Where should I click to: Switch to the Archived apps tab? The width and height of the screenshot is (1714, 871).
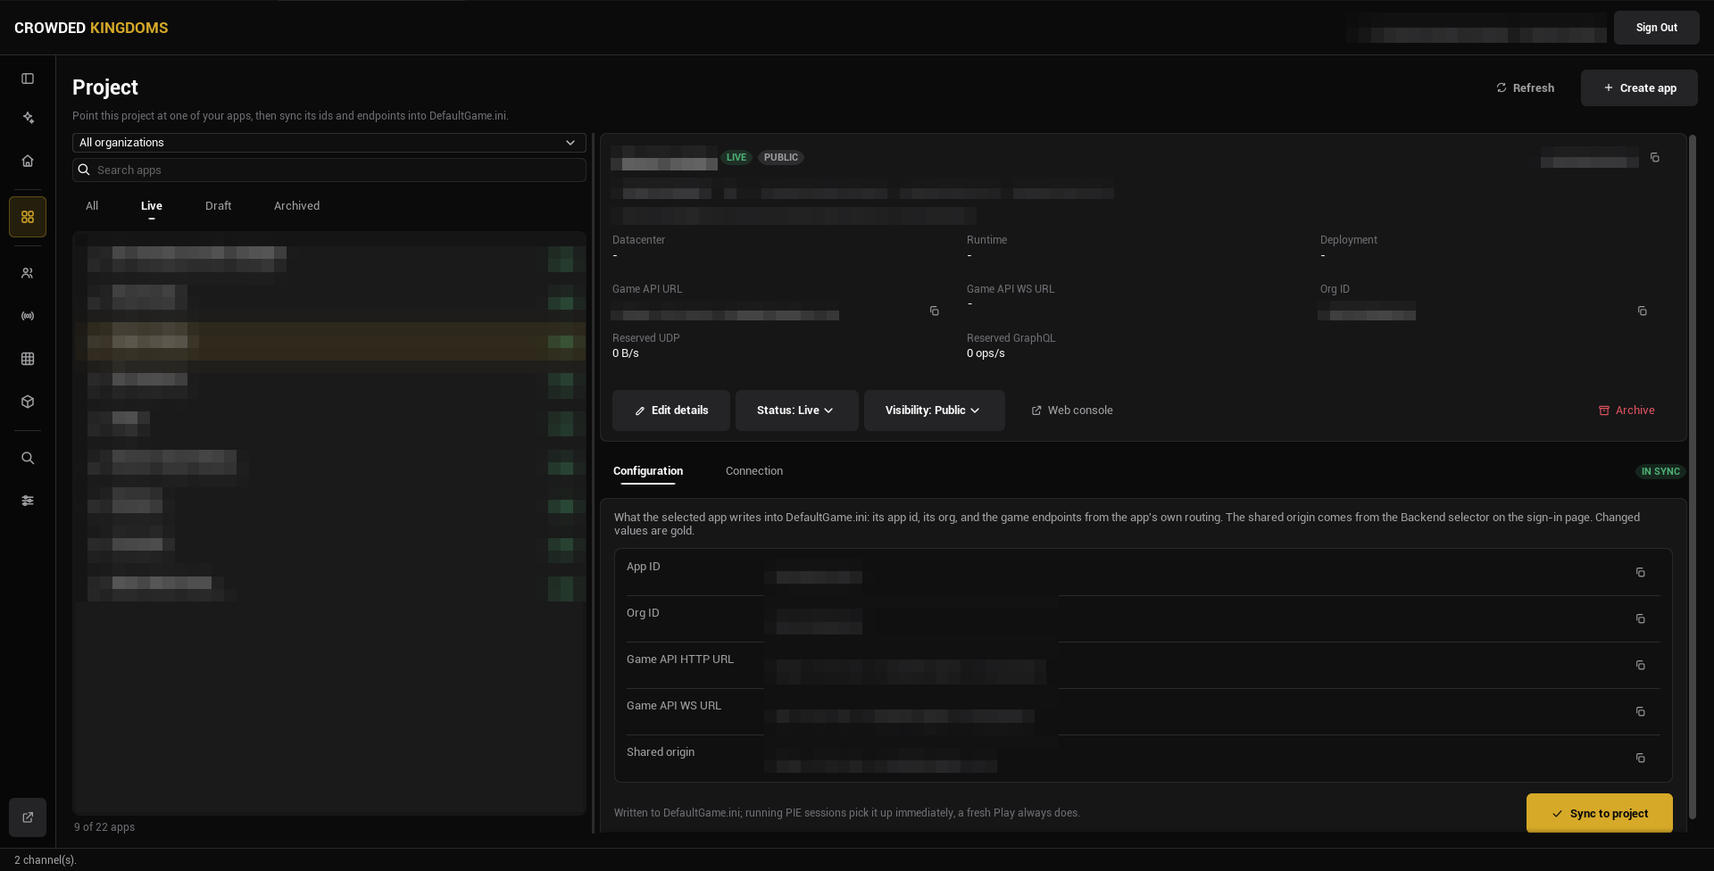pos(296,206)
